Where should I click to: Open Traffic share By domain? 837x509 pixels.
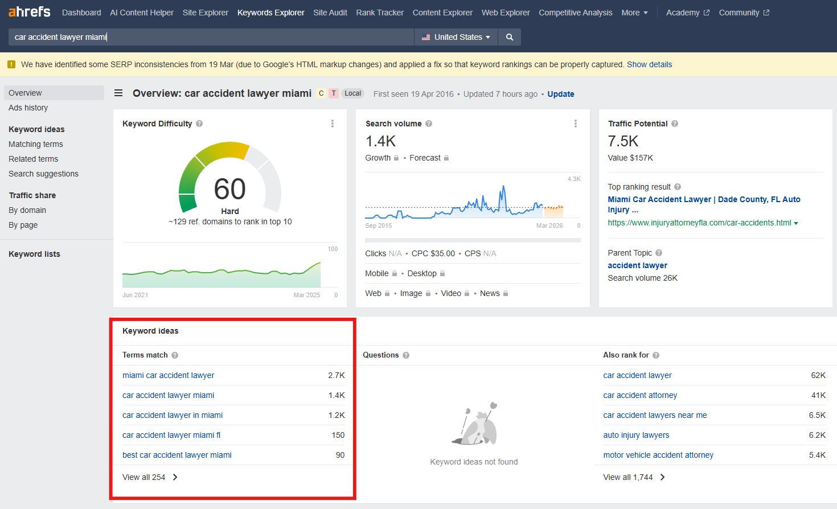[27, 210]
